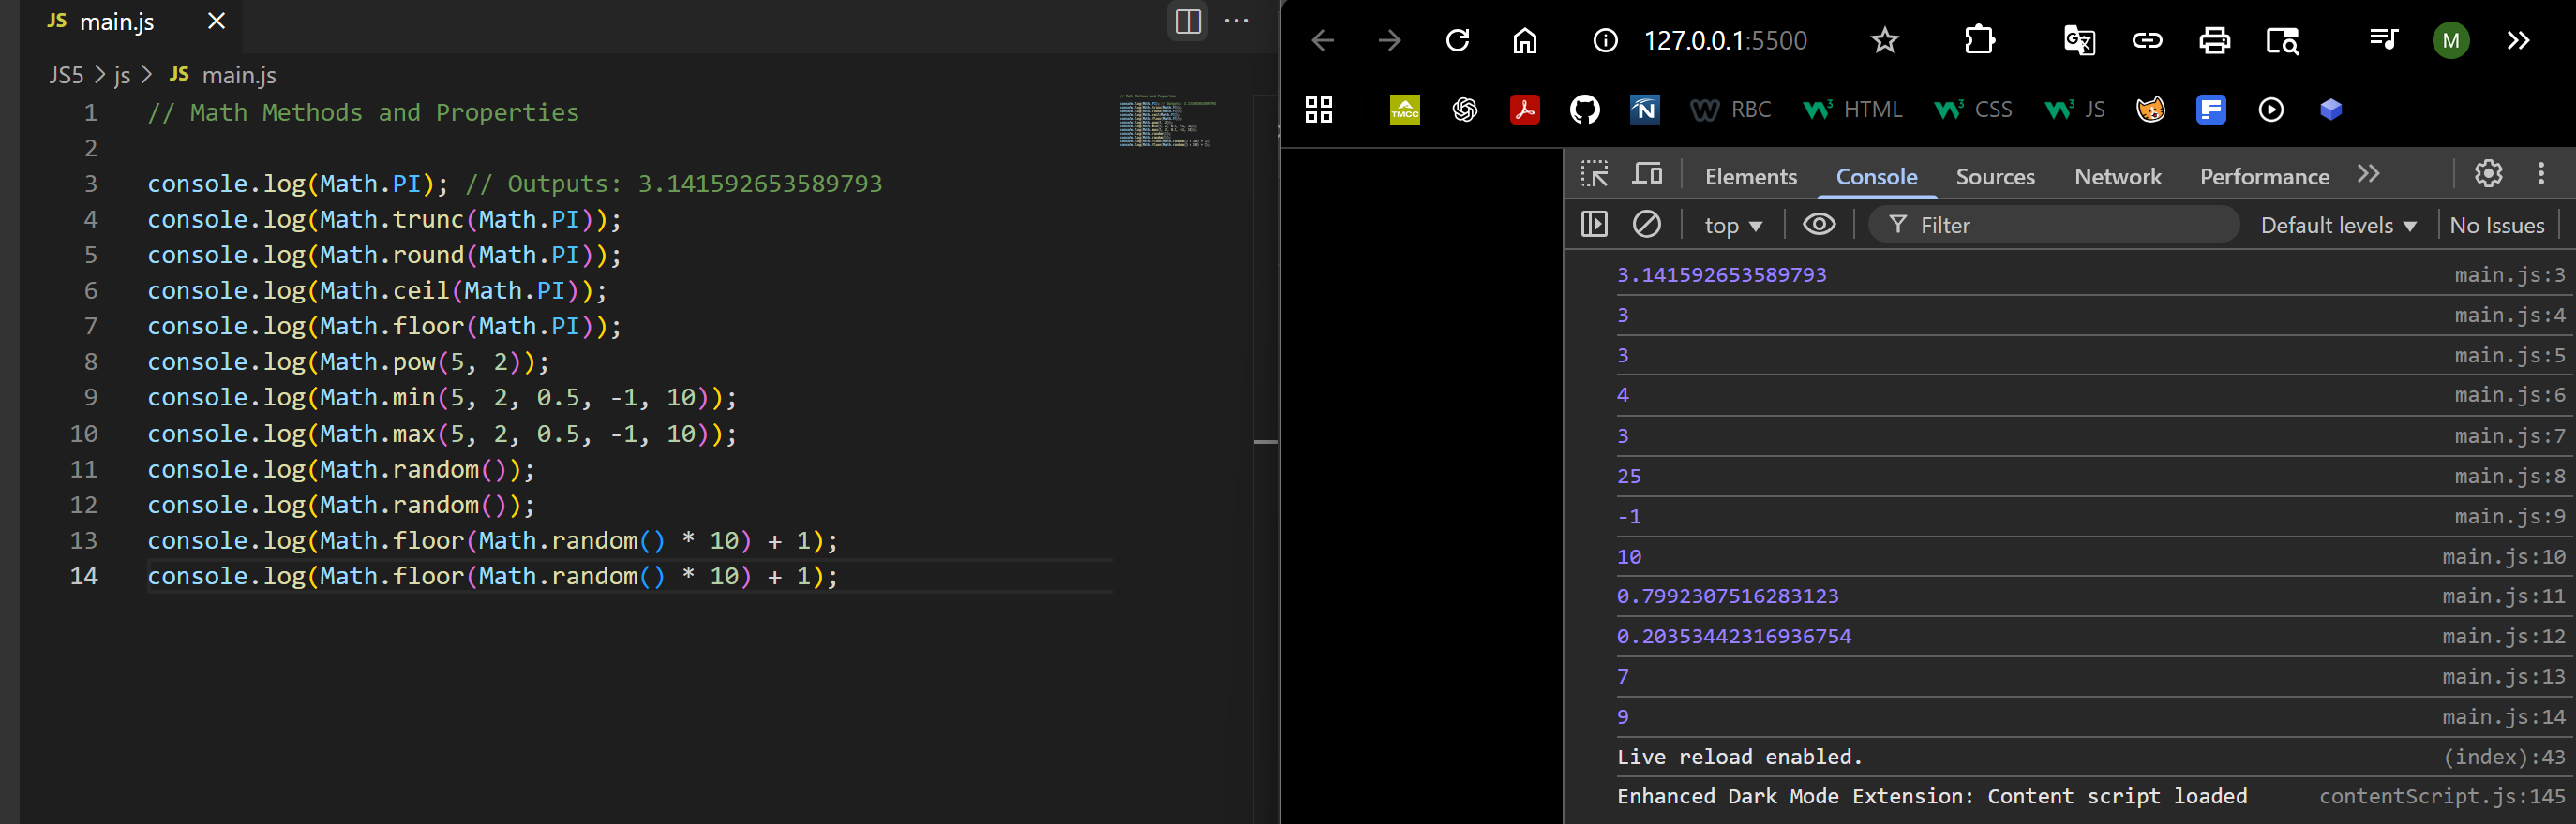Image resolution: width=2576 pixels, height=824 pixels.
Task: Open the ChatGPT bookmark
Action: (1465, 110)
